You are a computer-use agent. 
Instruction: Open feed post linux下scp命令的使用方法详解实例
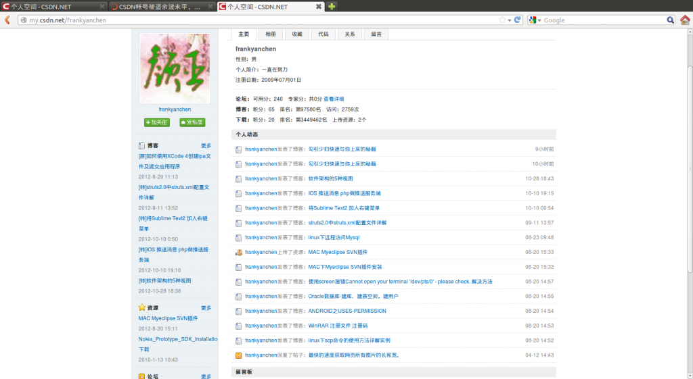click(349, 340)
